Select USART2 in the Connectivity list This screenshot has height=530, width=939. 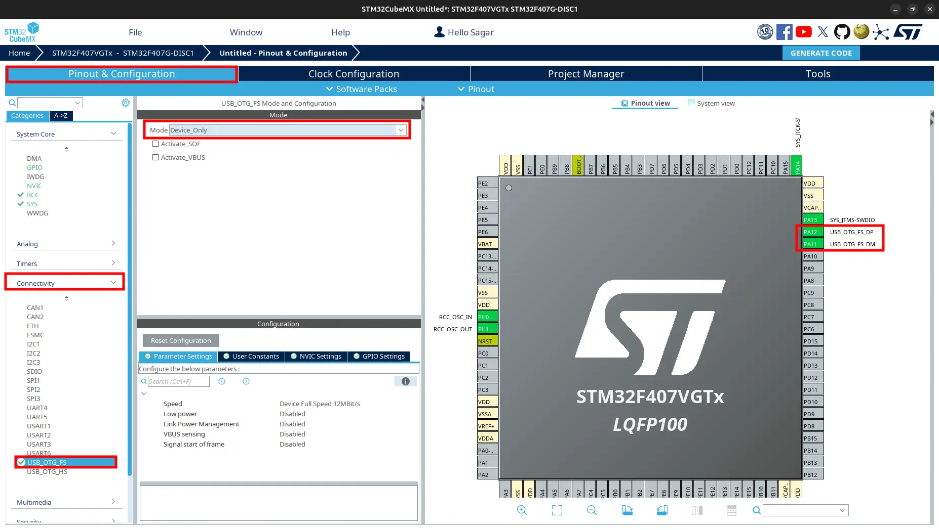tap(39, 435)
